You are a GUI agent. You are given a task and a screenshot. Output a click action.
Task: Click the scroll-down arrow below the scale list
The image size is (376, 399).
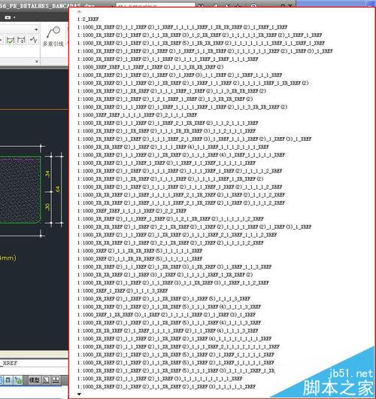coord(79,394)
